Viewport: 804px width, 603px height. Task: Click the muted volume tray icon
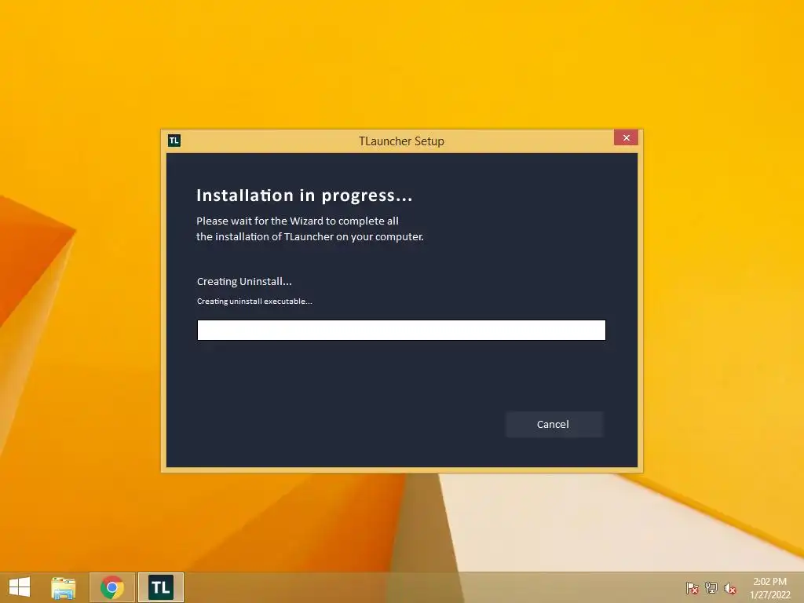pos(730,588)
